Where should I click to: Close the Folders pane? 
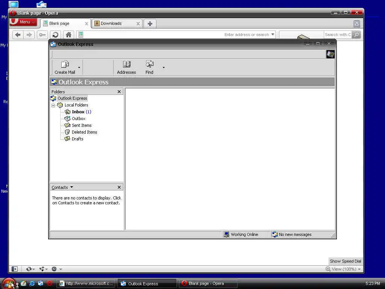[x=119, y=92]
